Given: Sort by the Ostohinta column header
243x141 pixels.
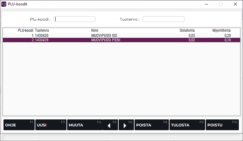Looking at the screenshot, I should click(x=187, y=30).
